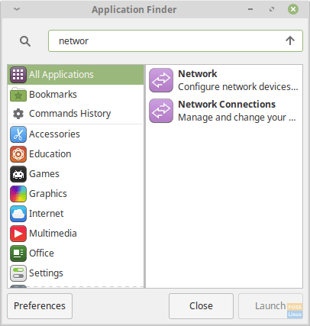Click the Bookmarks folder icon
The image size is (310, 326).
(x=18, y=95)
